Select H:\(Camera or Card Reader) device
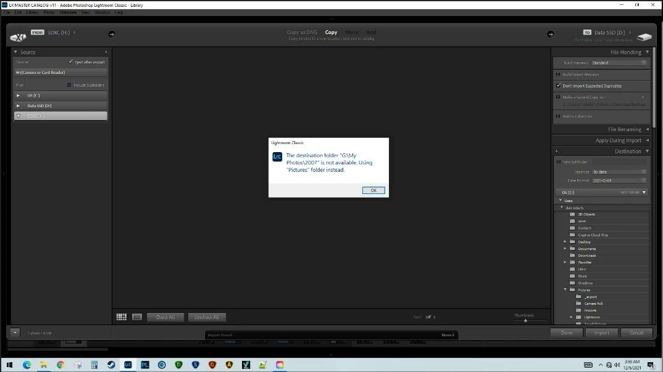 coord(60,73)
